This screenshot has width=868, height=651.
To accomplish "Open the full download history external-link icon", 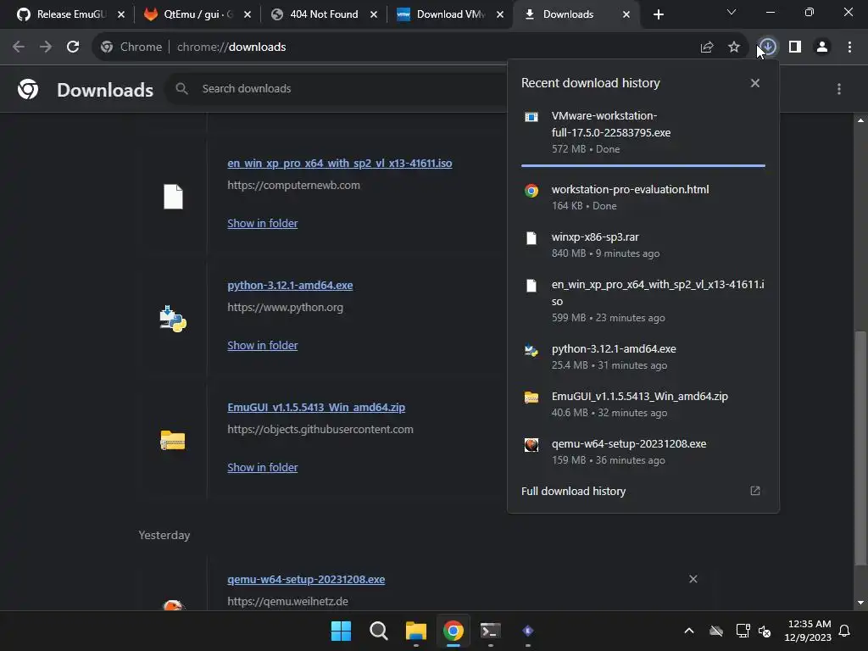I will [755, 491].
